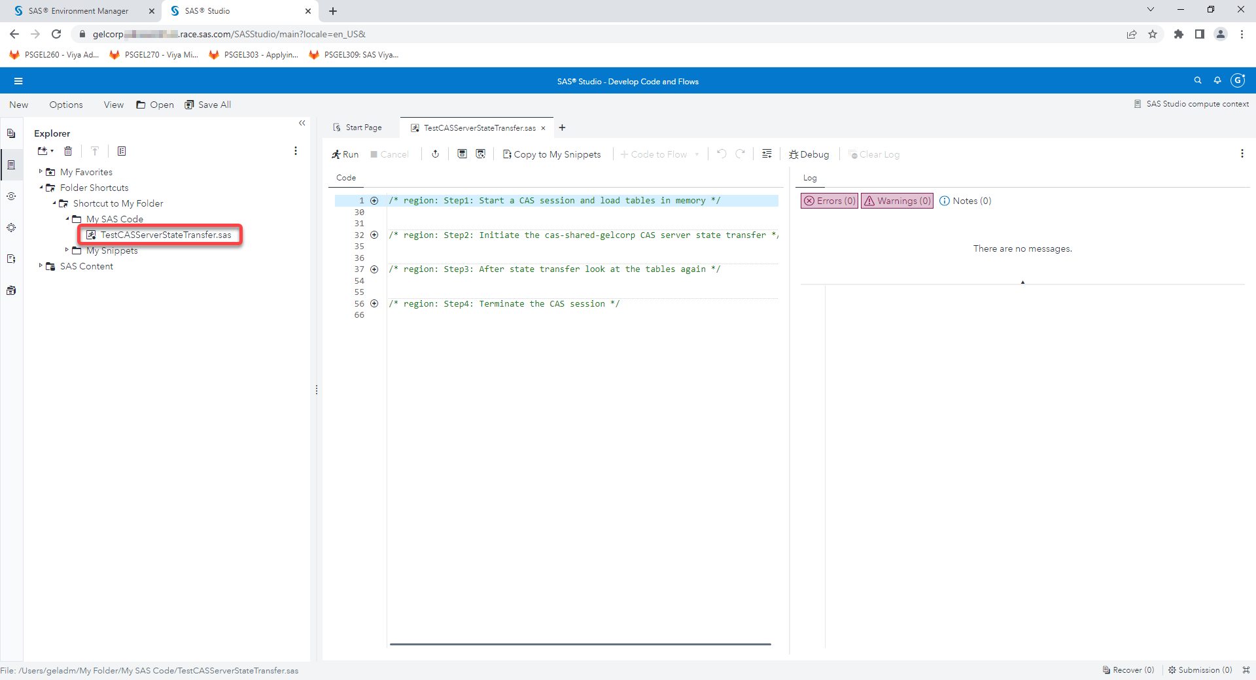1256x680 pixels.
Task: Open the New menu
Action: coord(18,105)
